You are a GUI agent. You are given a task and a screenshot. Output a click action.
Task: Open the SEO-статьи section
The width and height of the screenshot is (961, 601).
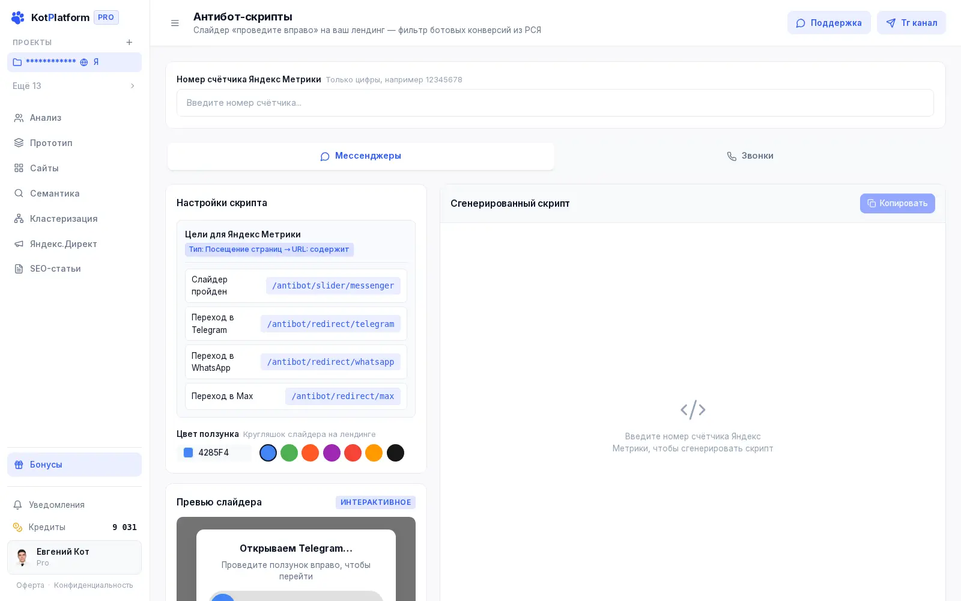[x=74, y=269]
